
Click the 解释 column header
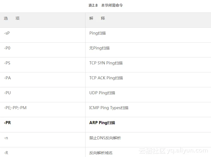[x=97, y=18]
